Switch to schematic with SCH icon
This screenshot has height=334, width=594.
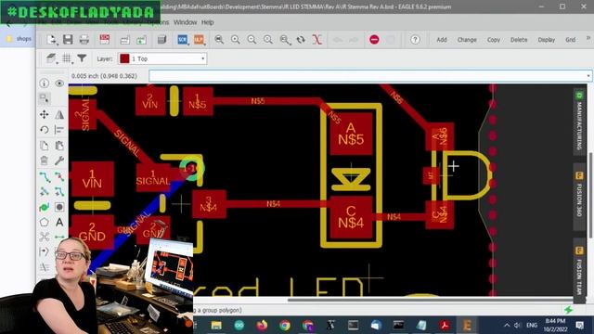[x=183, y=39]
